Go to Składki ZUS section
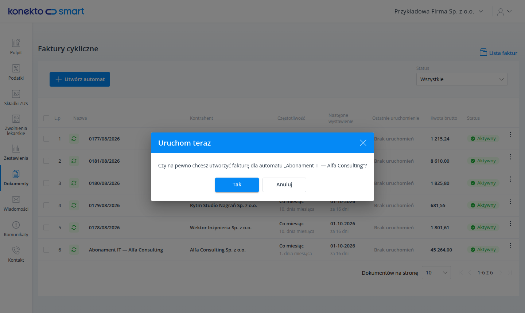525x313 pixels. pos(16,98)
